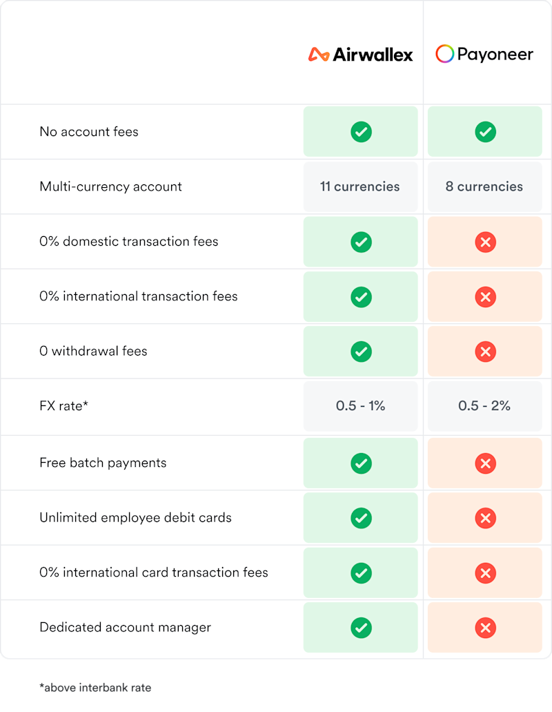Click Payoneer red cross for domestic transaction fees
This screenshot has width=552, height=712.
point(485,242)
